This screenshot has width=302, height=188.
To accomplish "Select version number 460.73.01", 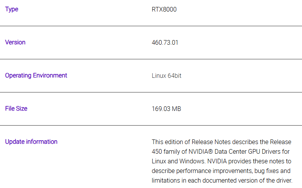I will (165, 42).
